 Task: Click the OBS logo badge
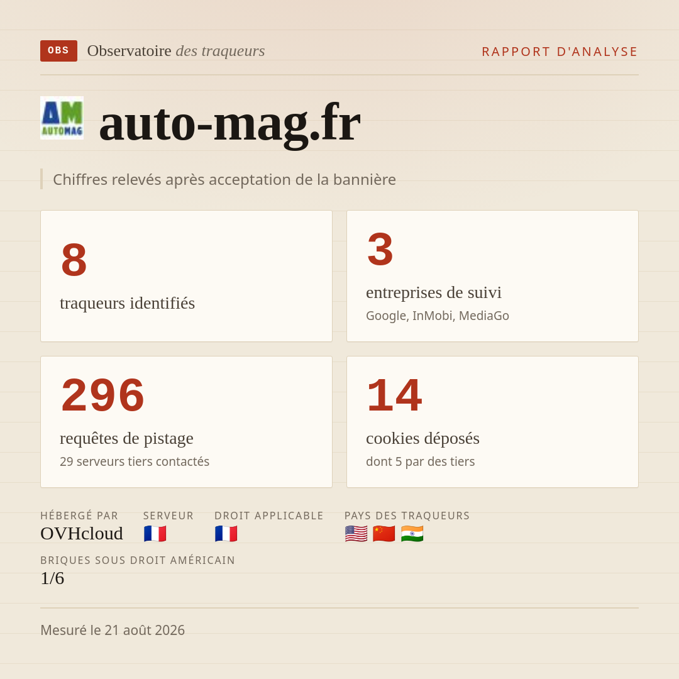[59, 51]
